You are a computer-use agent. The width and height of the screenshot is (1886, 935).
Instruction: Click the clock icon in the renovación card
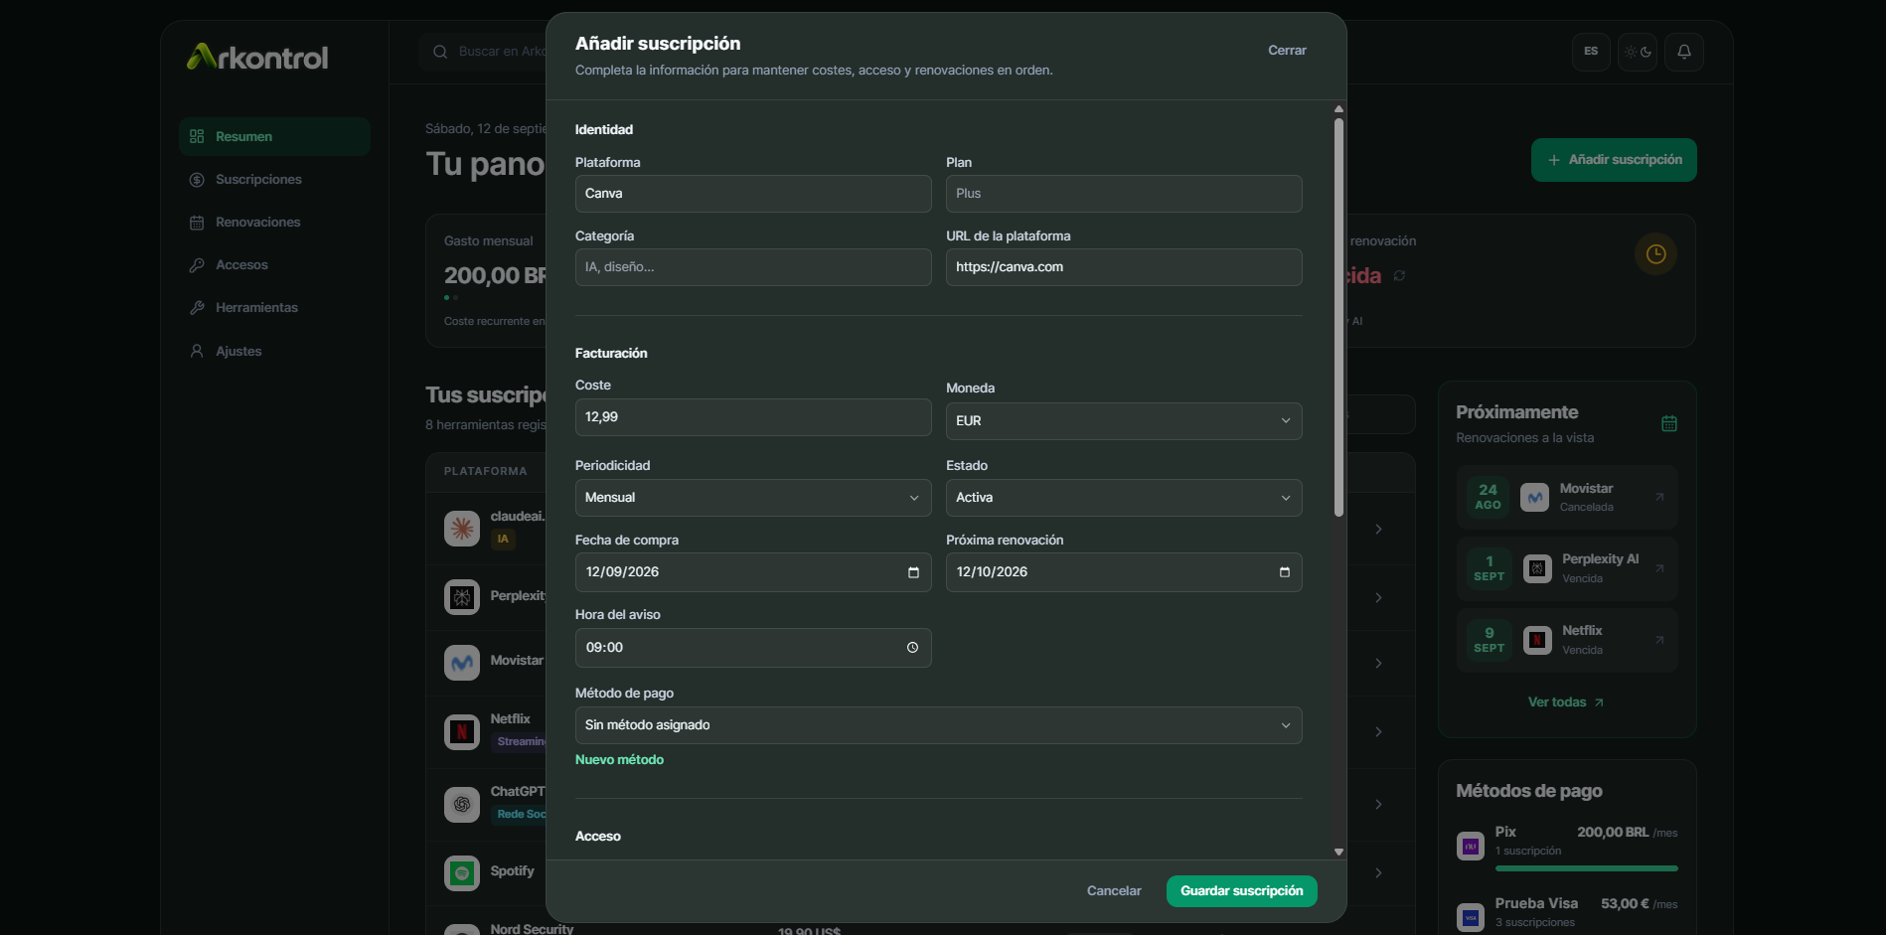(x=1655, y=254)
